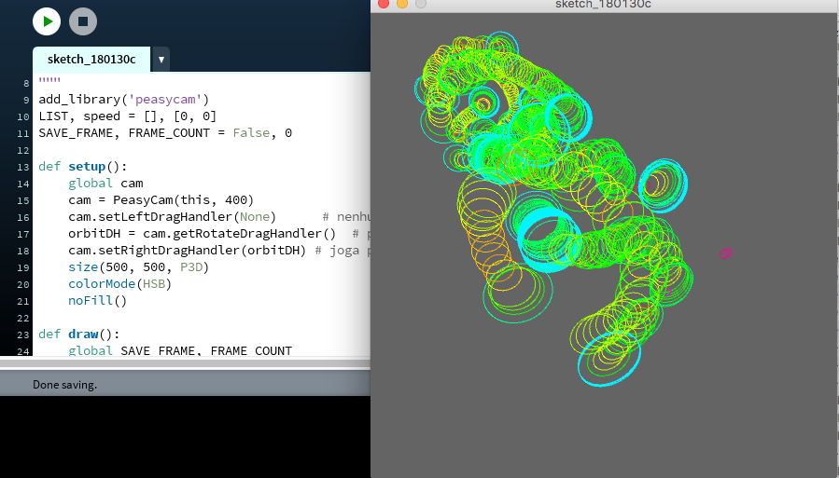Click the sketch_180130c window title bar
Viewport: 839px width, 478px height.
click(603, 5)
